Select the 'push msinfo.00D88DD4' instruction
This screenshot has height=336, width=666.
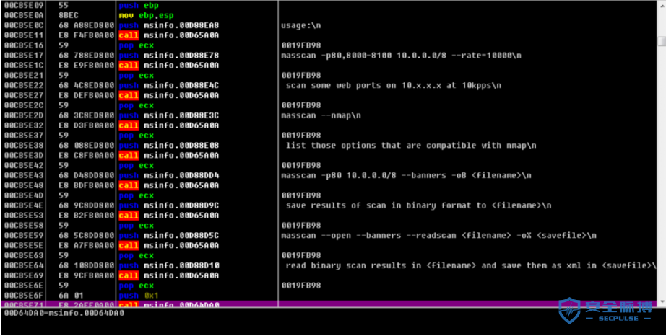(168, 175)
